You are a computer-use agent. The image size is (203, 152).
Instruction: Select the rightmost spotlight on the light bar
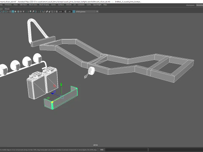pyautogui.click(x=38, y=58)
